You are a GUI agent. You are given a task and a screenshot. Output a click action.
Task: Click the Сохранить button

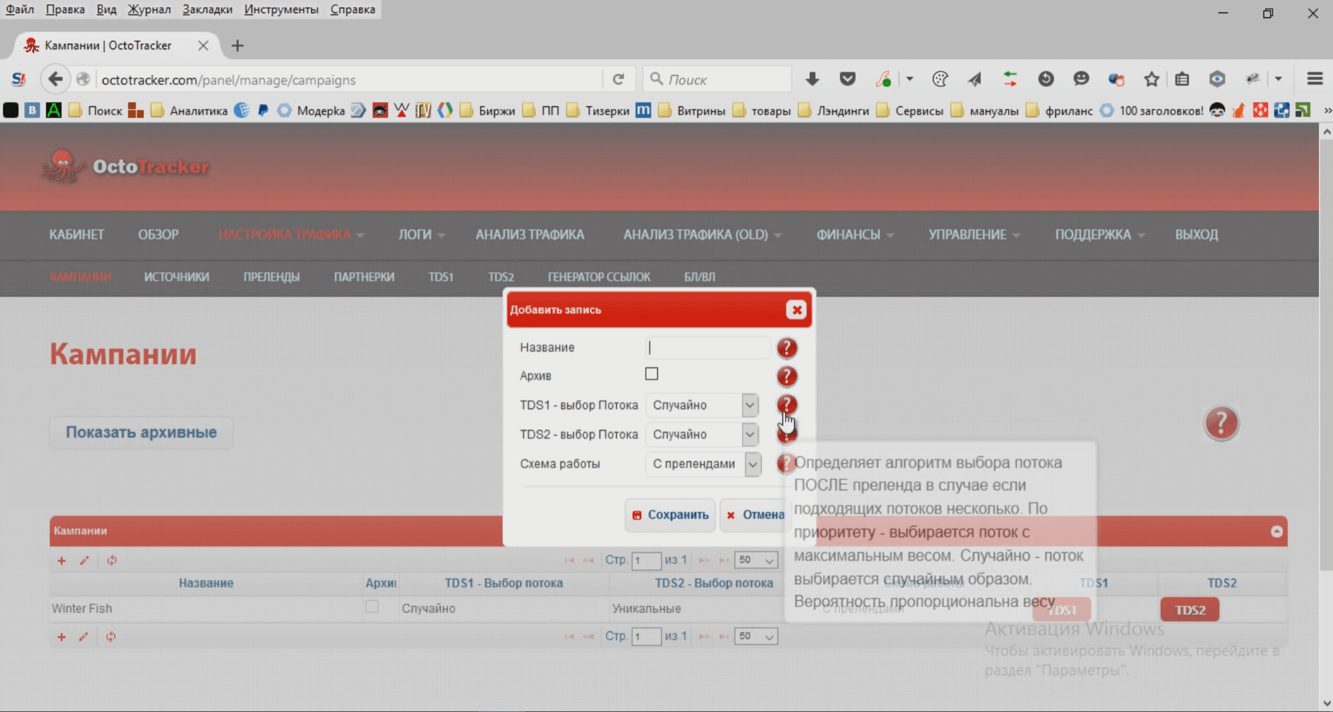(670, 515)
